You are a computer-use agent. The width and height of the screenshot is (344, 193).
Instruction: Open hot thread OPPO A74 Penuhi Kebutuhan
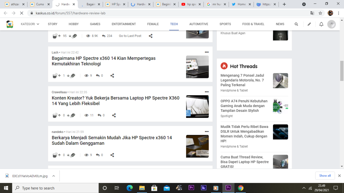[x=244, y=106]
